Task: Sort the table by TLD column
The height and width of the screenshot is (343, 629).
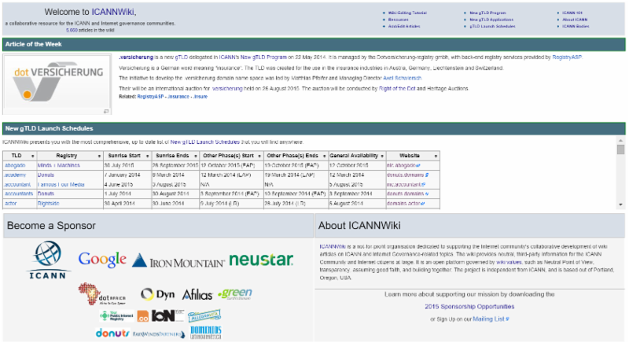Action: [x=17, y=156]
